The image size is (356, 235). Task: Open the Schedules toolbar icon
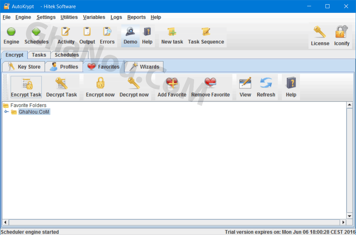36,32
